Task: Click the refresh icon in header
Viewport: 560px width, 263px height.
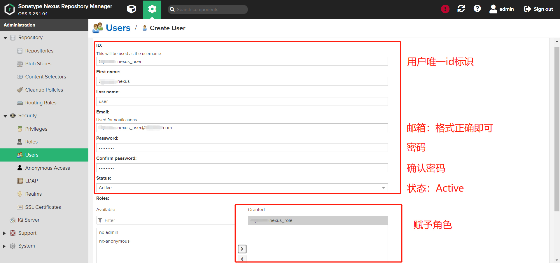Action: pyautogui.click(x=461, y=9)
